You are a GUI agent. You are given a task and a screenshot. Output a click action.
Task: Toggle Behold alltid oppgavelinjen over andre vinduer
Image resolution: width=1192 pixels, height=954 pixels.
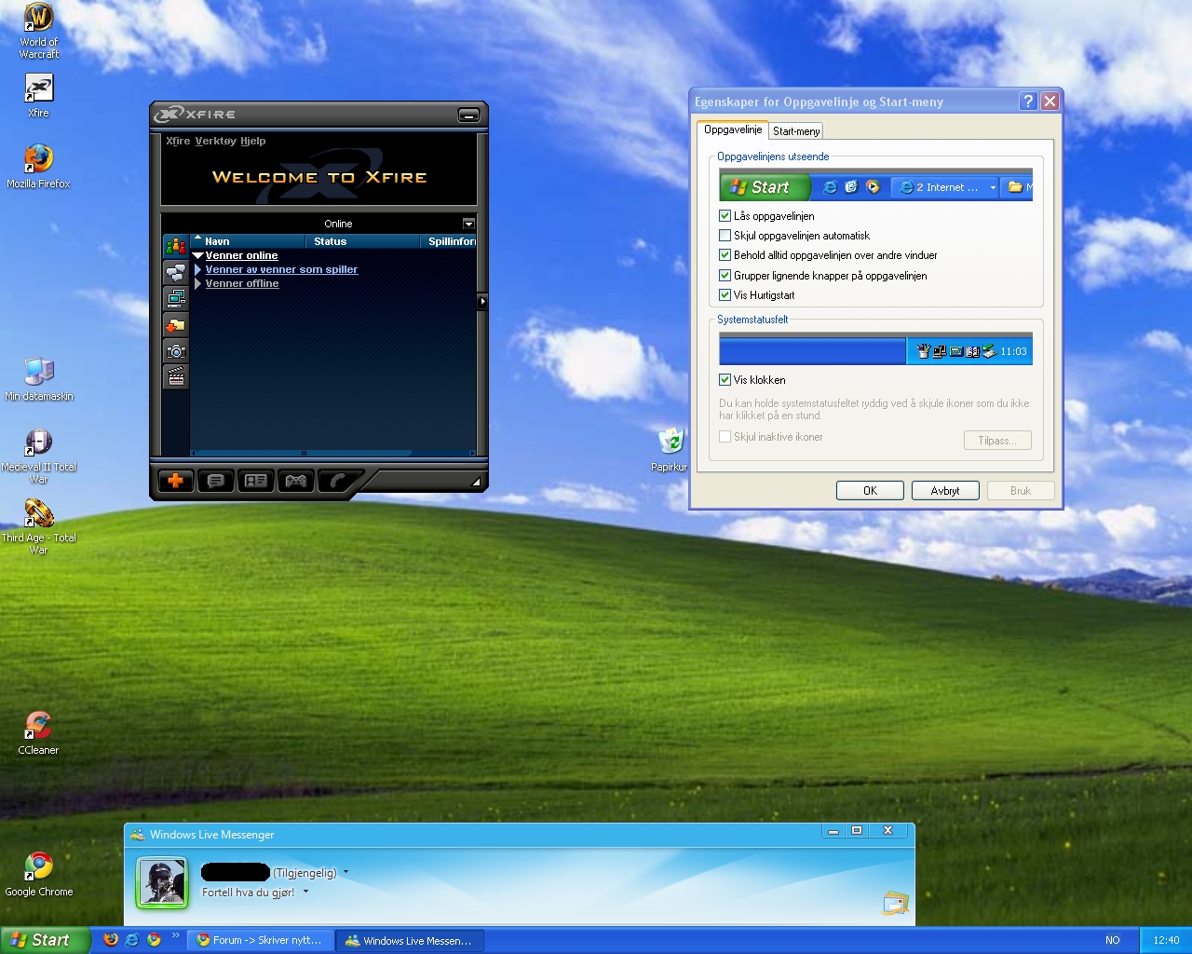point(725,255)
